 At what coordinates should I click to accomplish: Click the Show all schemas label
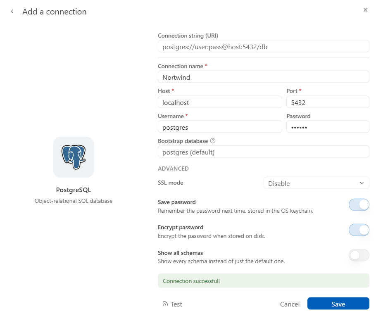[180, 253]
